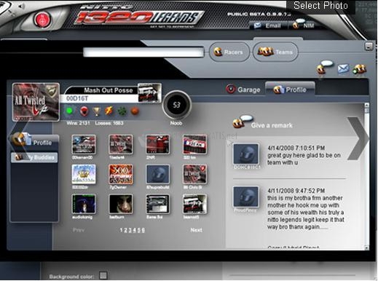Click the Give a remark link
This screenshot has width=378, height=281.
pos(272,125)
